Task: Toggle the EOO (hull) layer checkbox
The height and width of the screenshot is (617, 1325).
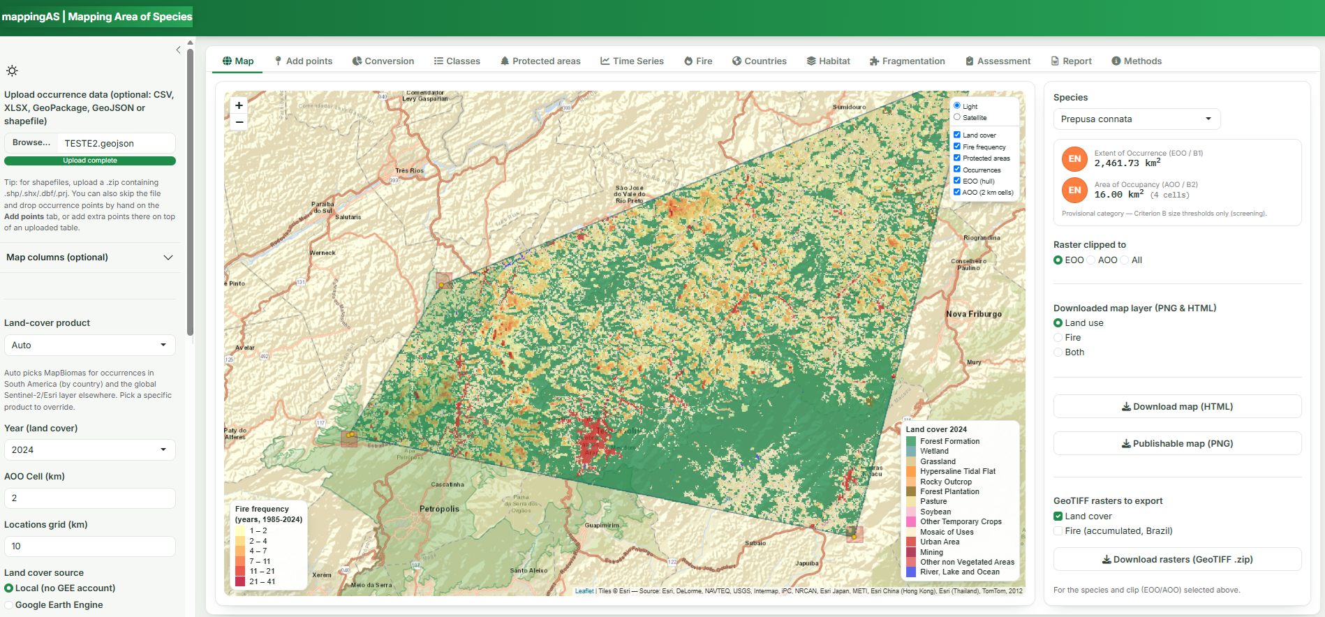Action: click(x=957, y=180)
